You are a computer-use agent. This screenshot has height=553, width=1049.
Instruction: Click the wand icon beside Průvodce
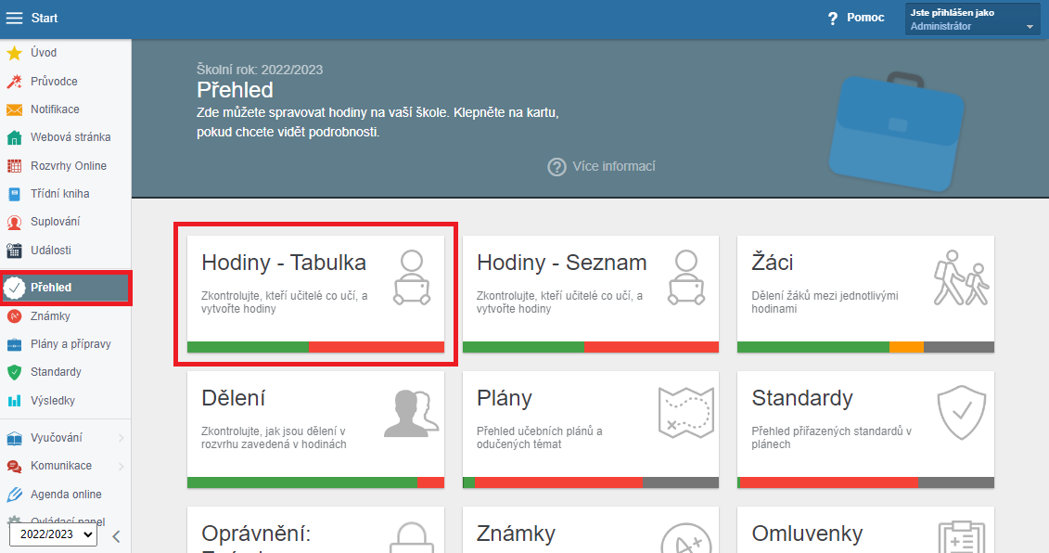coord(14,82)
